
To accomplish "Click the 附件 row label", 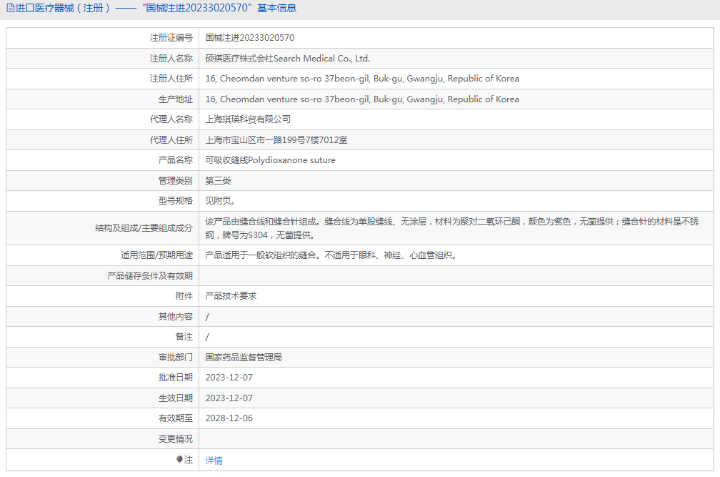I will pos(184,296).
